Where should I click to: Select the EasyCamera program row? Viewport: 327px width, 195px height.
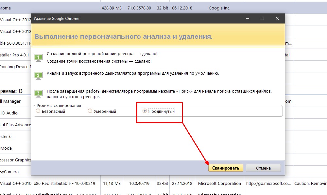[x=9, y=172]
